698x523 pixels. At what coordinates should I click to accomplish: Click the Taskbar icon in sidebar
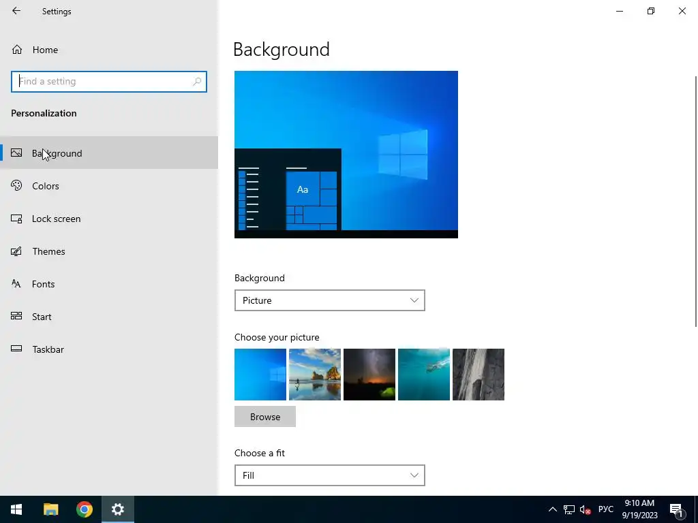pyautogui.click(x=16, y=349)
